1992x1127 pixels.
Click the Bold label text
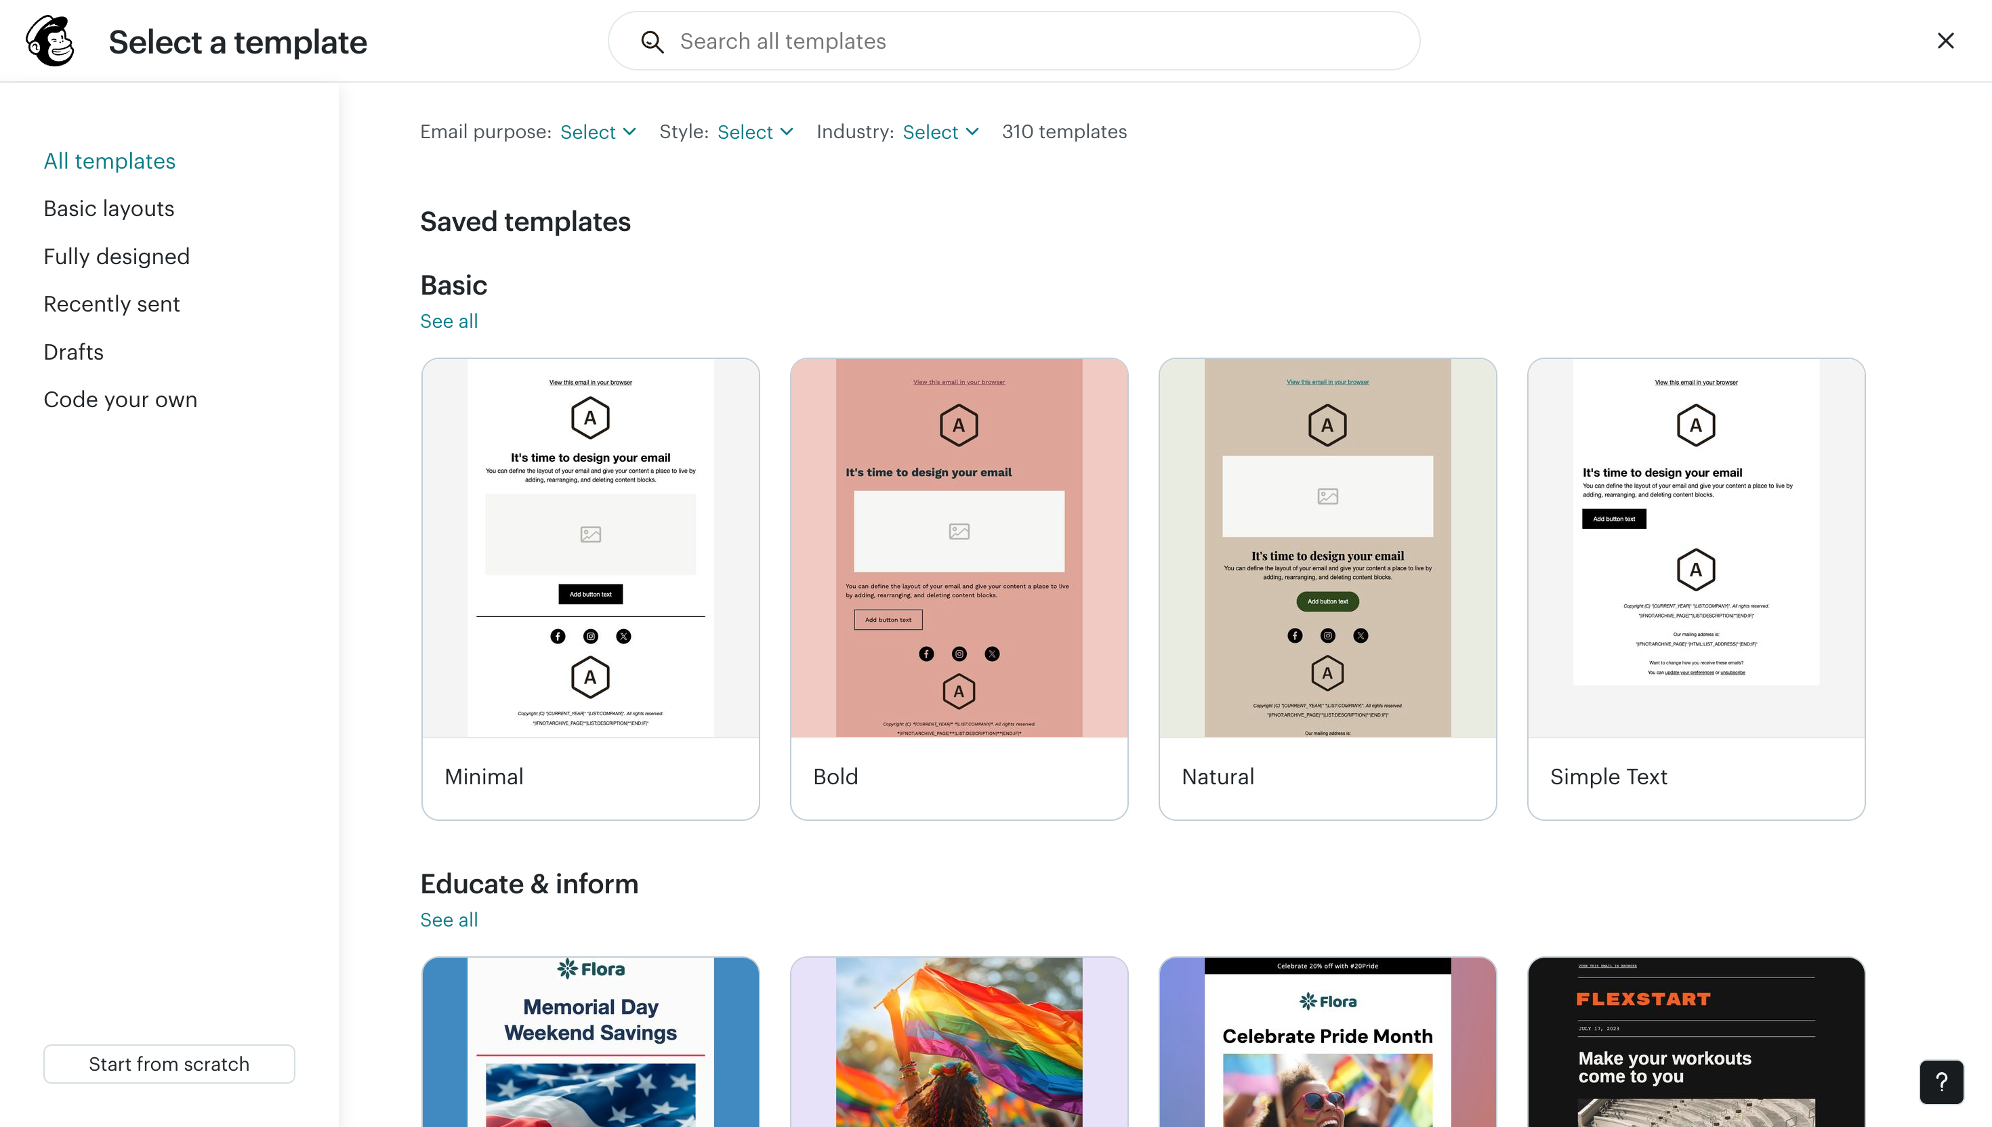click(835, 776)
